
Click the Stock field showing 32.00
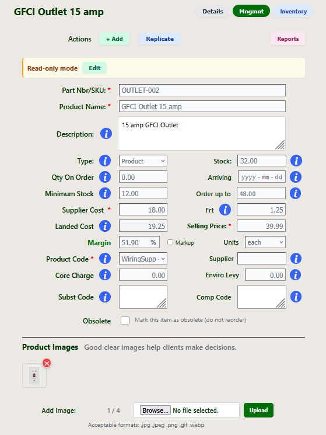pyautogui.click(x=262, y=161)
